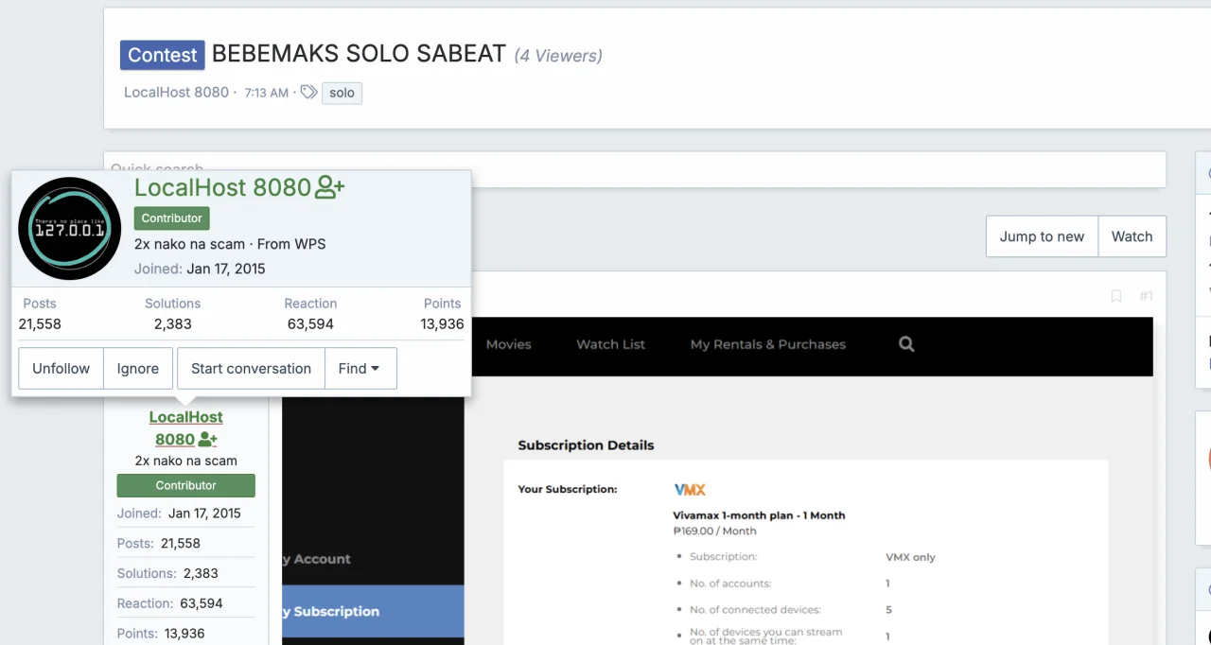Click the Contest prefix label

coord(162,55)
